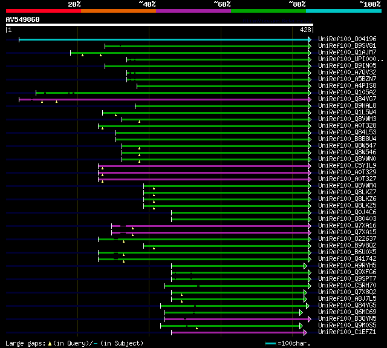View entry UniRef100_Q8LKZ5
Image resolution: width=387 pixels, height=348 pixels.
347,206
